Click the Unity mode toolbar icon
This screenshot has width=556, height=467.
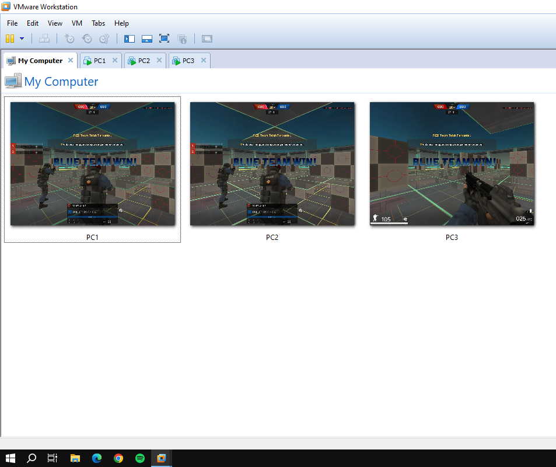182,39
